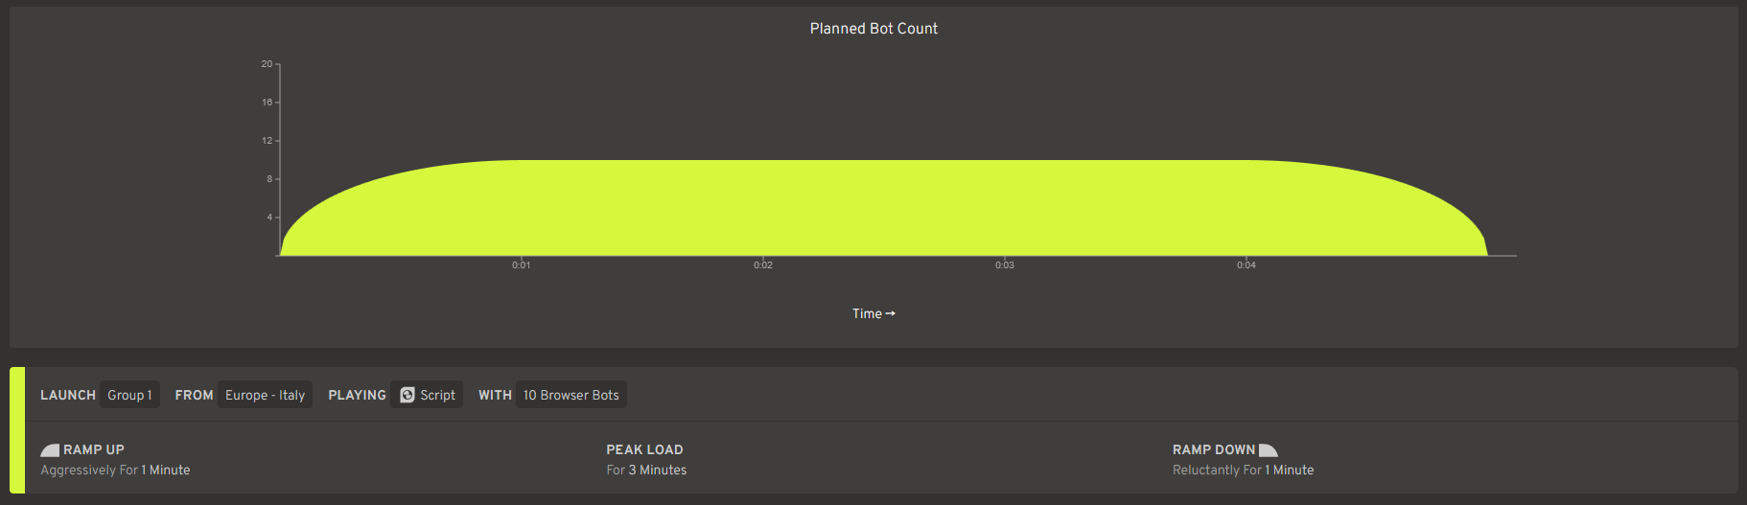Click the ramp down curve icon
Screen dimensions: 1747x505
click(x=1269, y=450)
